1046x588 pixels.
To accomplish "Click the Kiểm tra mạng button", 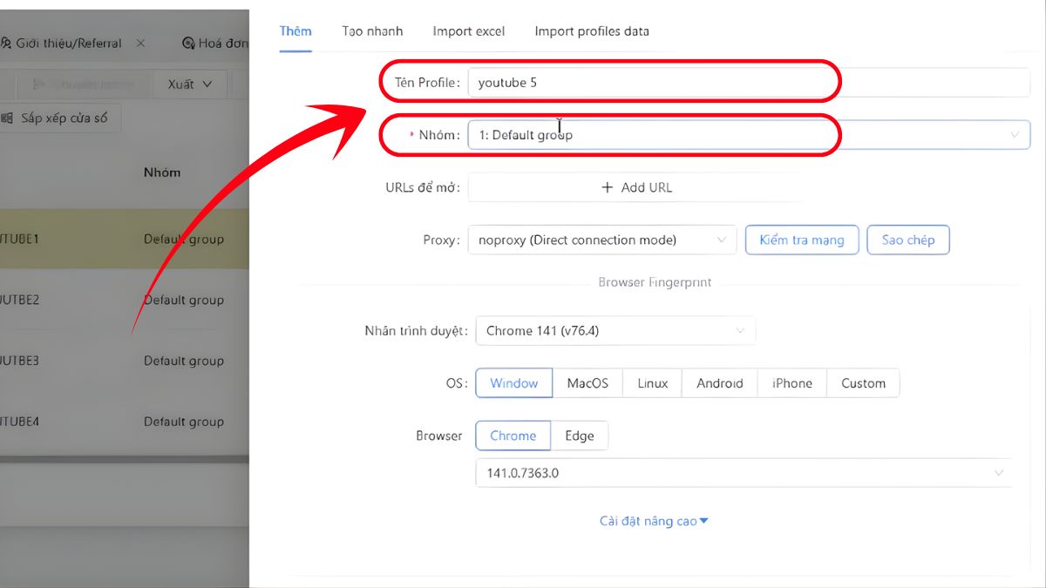I will point(801,240).
